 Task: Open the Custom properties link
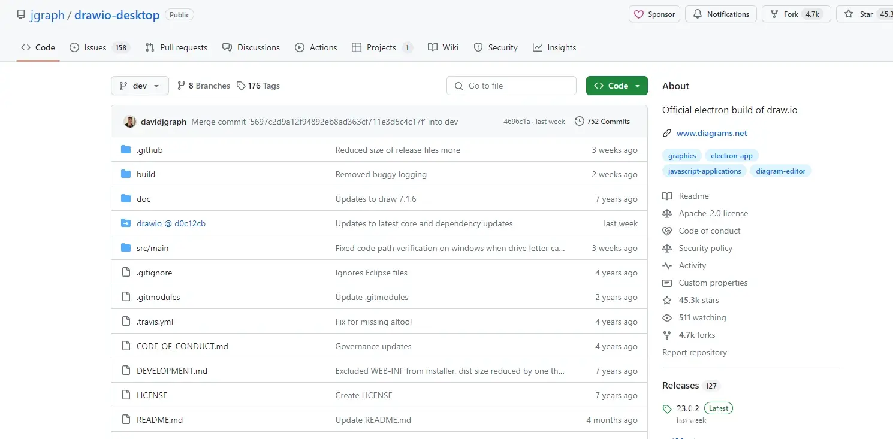pyautogui.click(x=713, y=283)
